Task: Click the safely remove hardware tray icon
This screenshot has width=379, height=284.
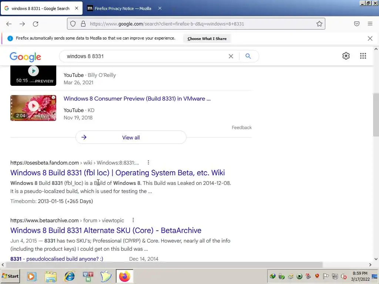Action: (282, 276)
